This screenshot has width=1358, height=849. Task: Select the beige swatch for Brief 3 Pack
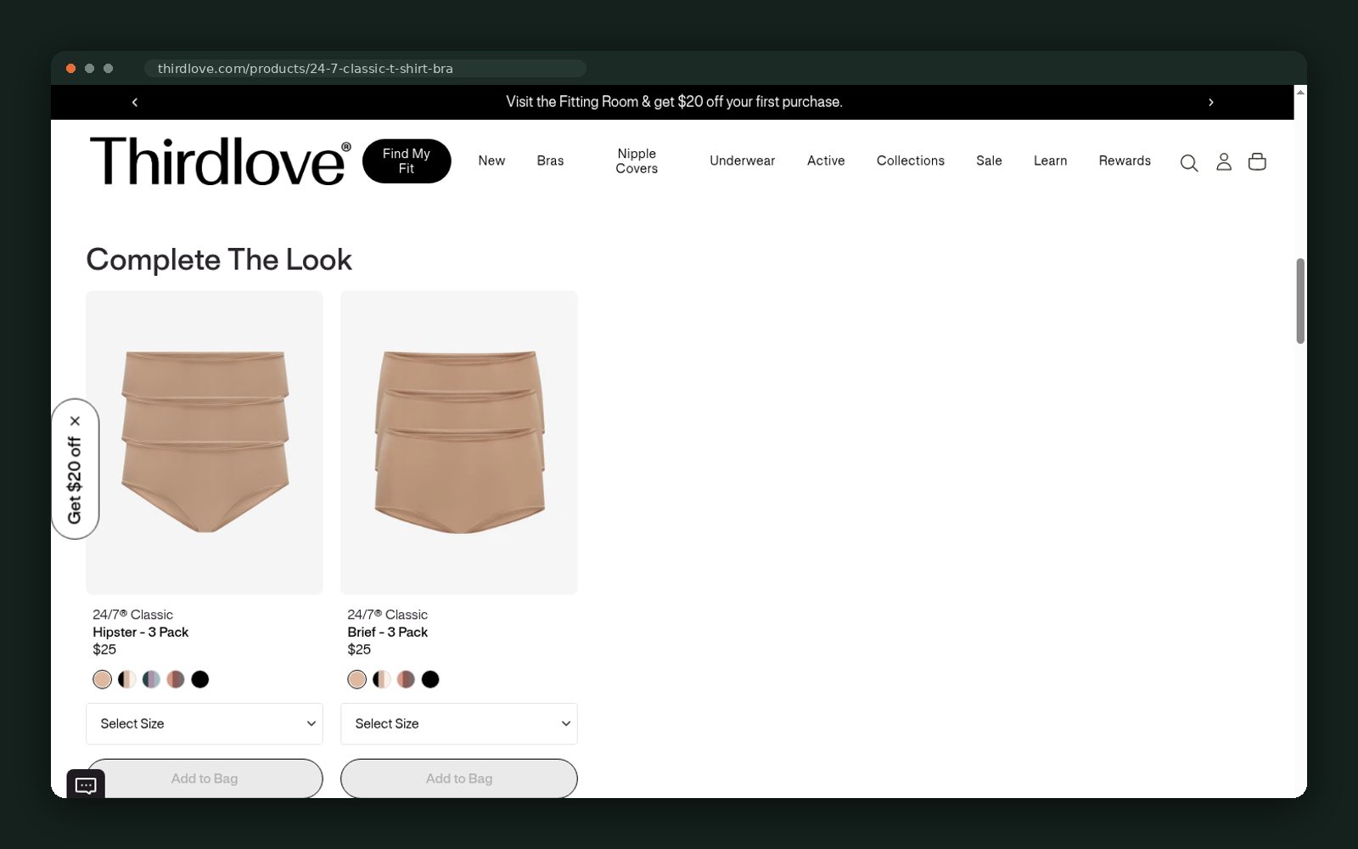(x=356, y=679)
